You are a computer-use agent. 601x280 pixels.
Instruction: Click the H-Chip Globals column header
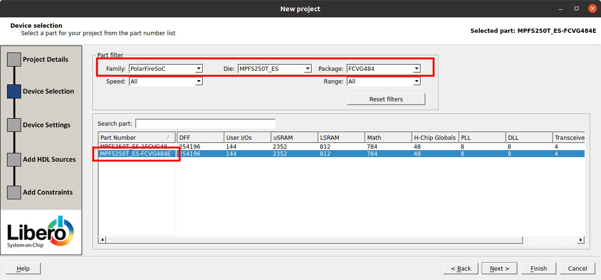[x=435, y=137]
